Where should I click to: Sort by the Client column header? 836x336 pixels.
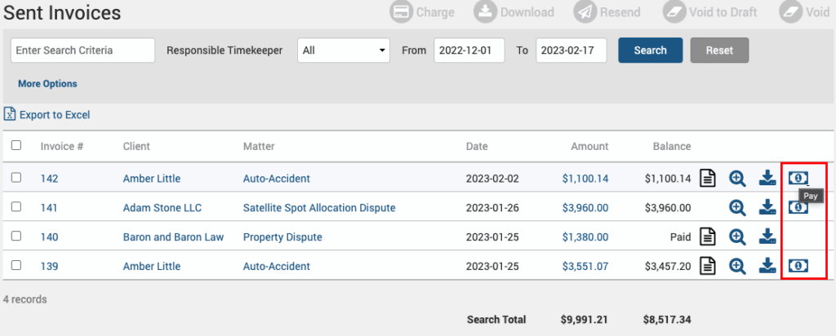click(x=136, y=147)
